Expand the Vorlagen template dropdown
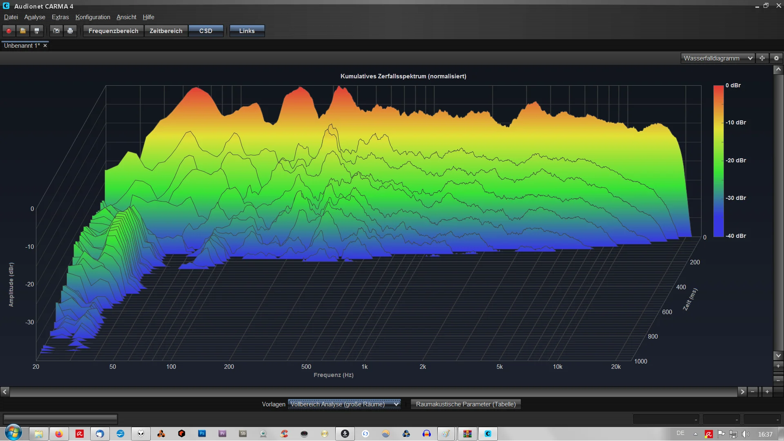Image resolution: width=784 pixels, height=441 pixels. (x=344, y=404)
